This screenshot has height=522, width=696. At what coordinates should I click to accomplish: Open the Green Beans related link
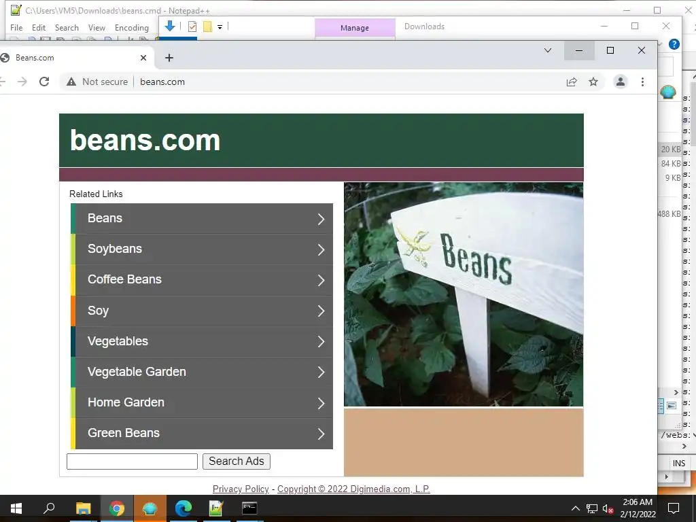(202, 433)
